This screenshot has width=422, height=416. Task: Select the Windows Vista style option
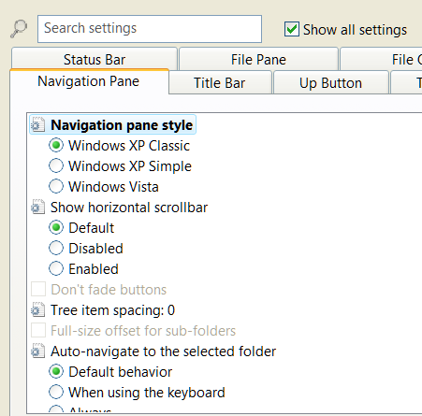pyautogui.click(x=56, y=186)
